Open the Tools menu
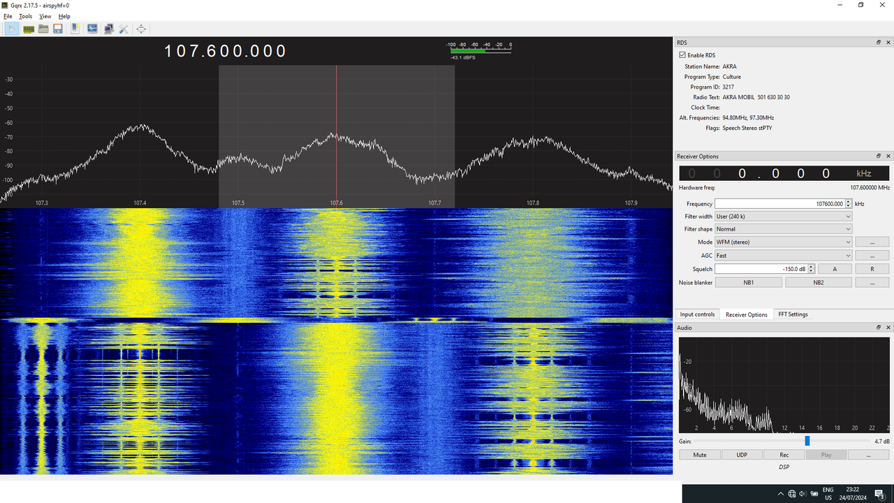The width and height of the screenshot is (894, 503). 25,16
